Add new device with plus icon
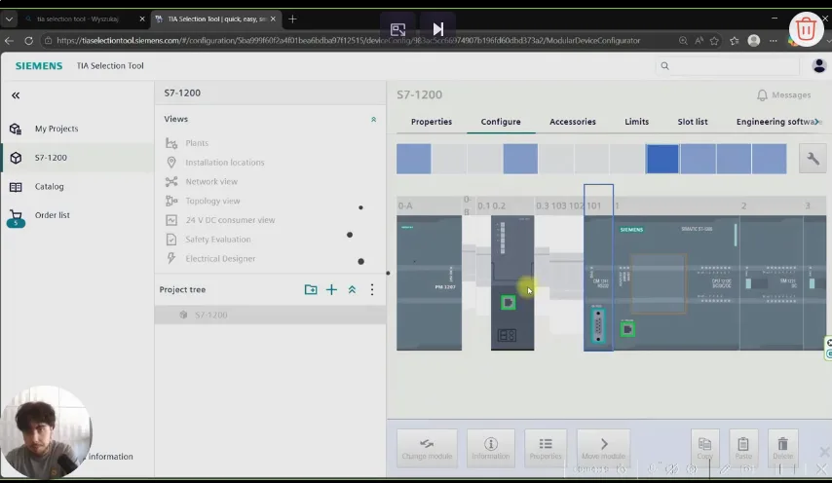The width and height of the screenshot is (832, 483). [x=331, y=289]
